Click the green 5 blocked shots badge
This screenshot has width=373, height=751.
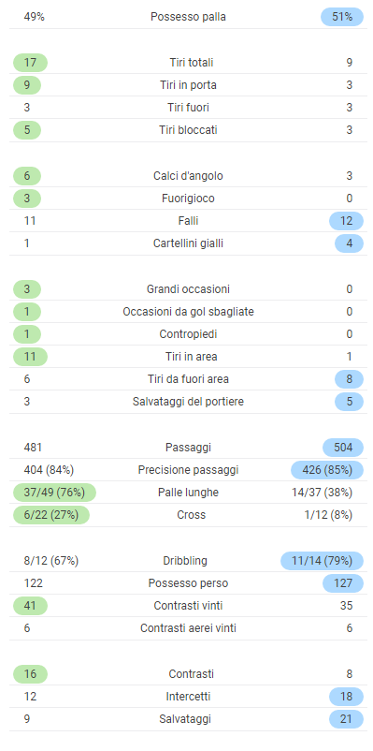point(27,130)
